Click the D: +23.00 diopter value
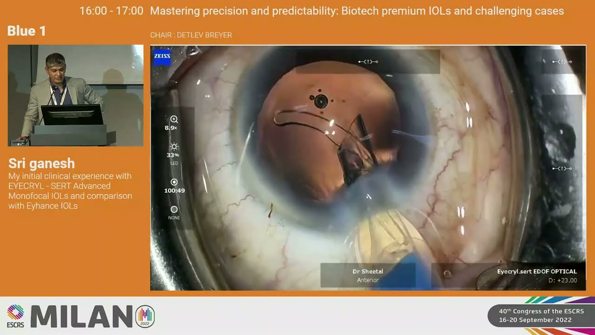 (562, 280)
